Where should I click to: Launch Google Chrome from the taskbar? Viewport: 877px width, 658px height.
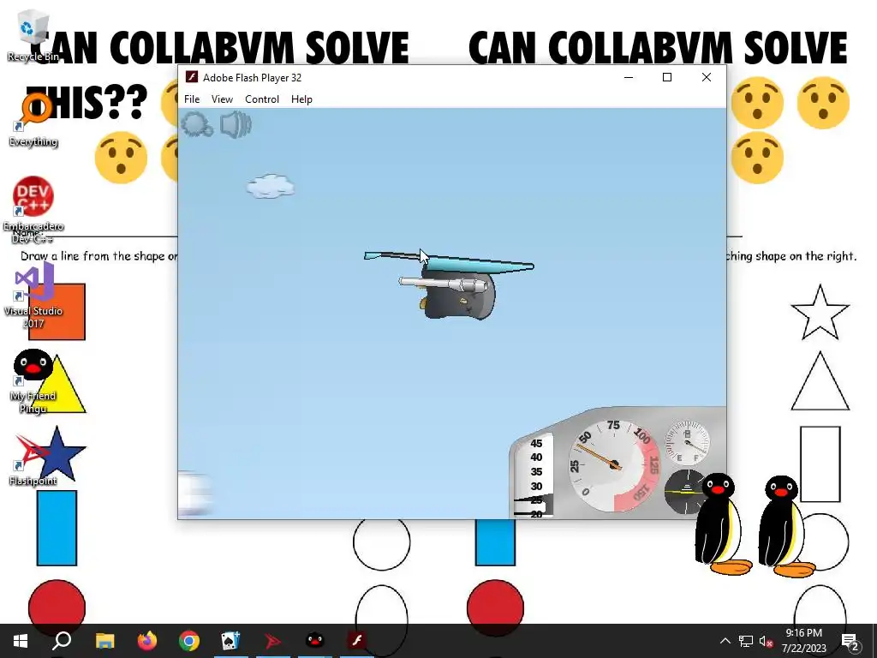(189, 641)
